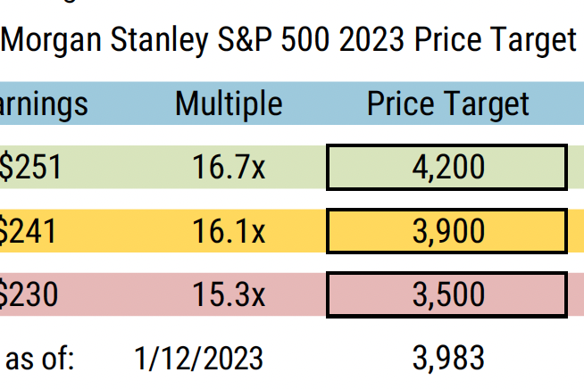The height and width of the screenshot is (389, 584).
Task: Select the 4,200 price target box
Action: coord(447,167)
